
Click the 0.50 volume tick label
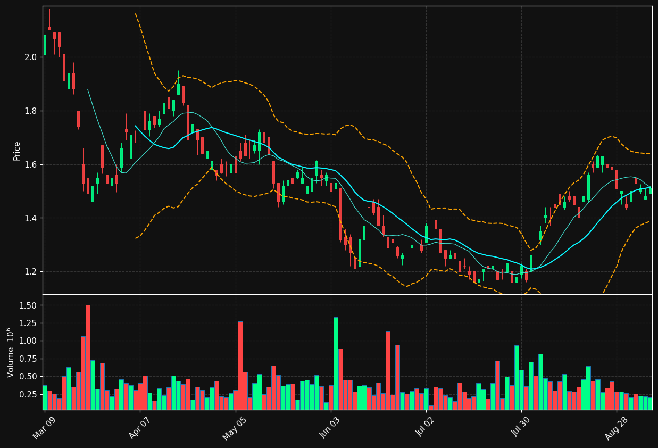[x=29, y=376]
